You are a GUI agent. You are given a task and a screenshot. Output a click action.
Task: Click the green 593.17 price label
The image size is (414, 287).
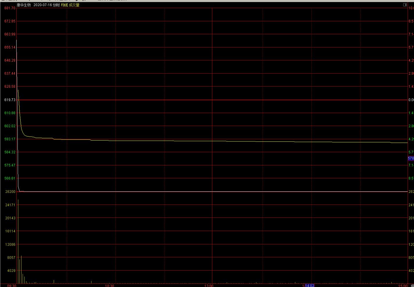[x=10, y=139]
